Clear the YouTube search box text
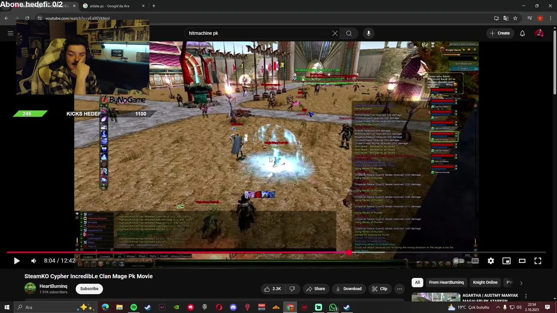The width and height of the screenshot is (557, 313). point(335,33)
